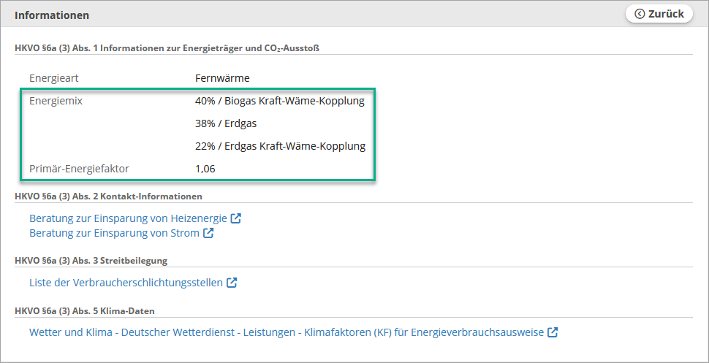The height and width of the screenshot is (363, 709).
Task: Click external link icon beside Strom
Action: point(208,233)
